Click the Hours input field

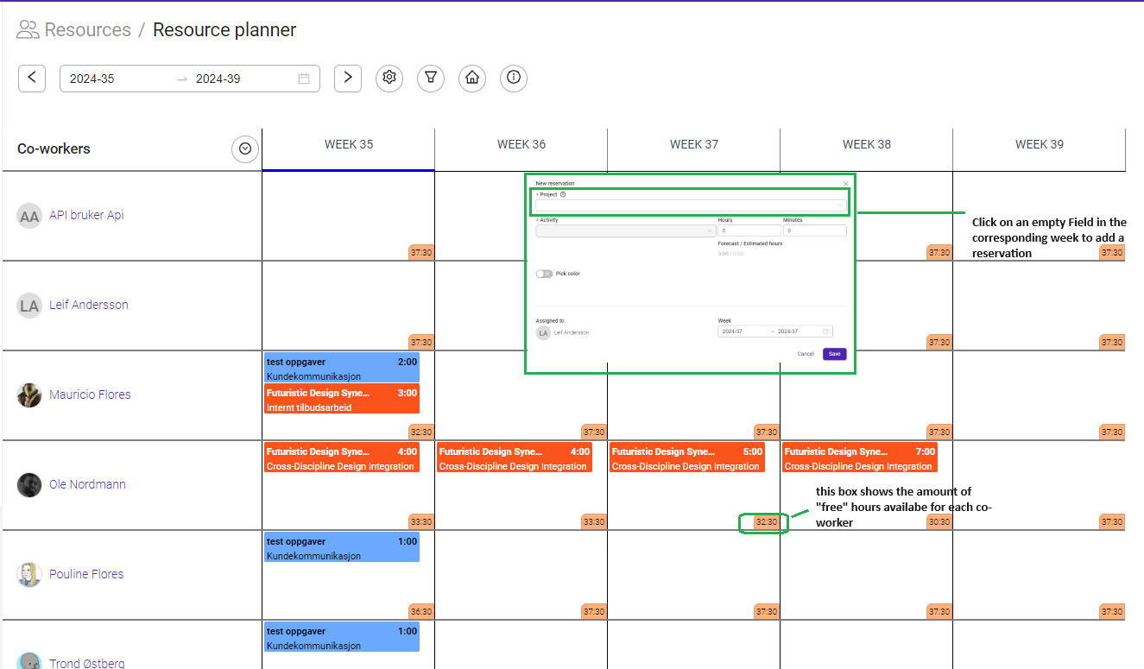click(748, 230)
